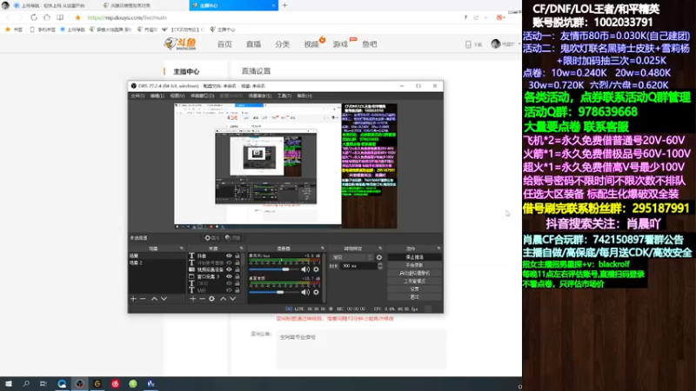Image resolution: width=696 pixels, height=391 pixels.
Task: Open OBS Edit menu
Action: tap(157, 96)
